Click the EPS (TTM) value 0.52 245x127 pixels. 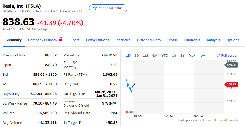point(114,84)
